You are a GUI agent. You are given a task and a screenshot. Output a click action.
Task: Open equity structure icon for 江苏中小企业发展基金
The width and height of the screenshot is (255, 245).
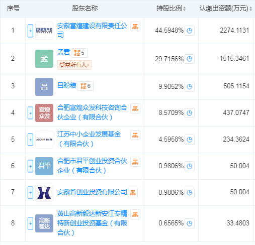[135, 135]
